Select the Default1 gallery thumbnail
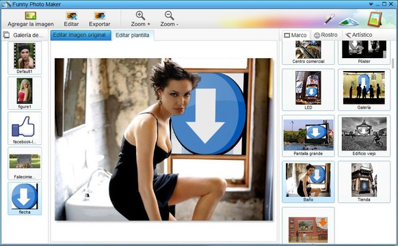 coord(25,58)
